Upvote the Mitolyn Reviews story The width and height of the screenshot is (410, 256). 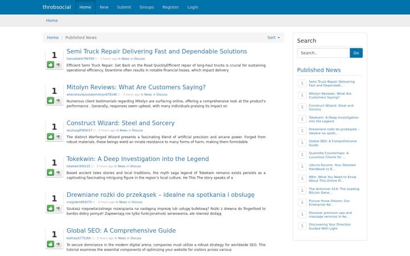pyautogui.click(x=51, y=100)
